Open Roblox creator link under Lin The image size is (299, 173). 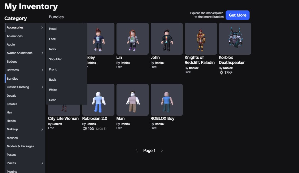click(x=125, y=63)
